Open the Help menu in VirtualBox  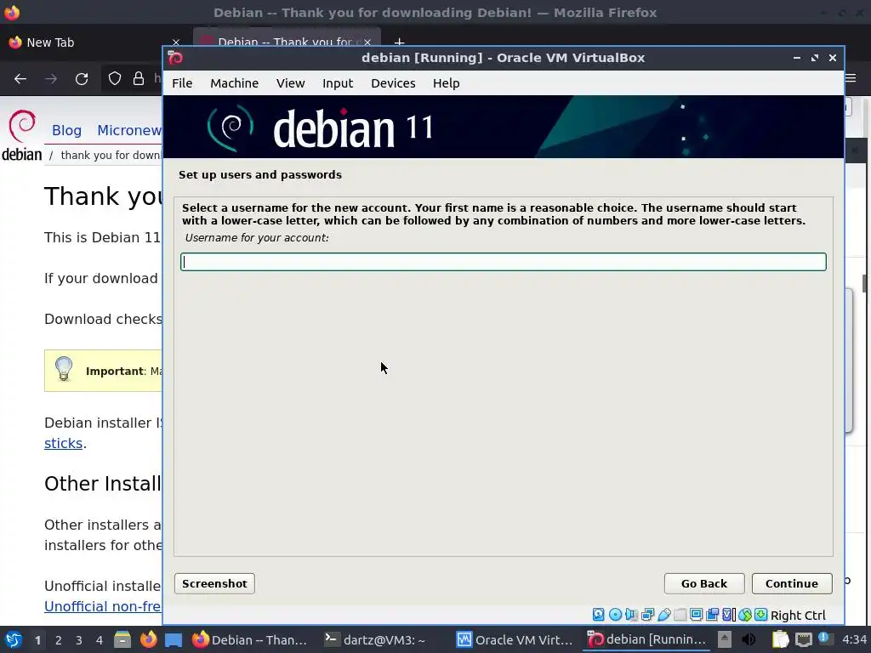[x=446, y=83]
